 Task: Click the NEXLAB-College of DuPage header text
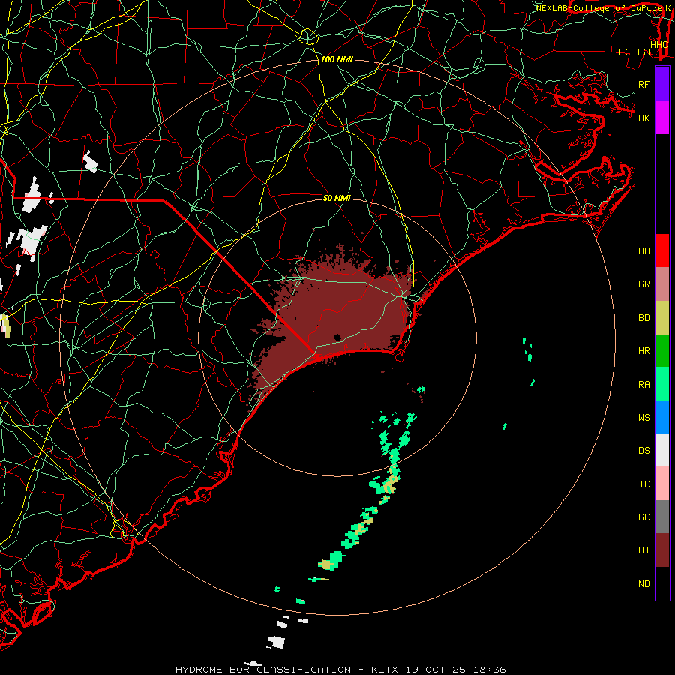(598, 8)
